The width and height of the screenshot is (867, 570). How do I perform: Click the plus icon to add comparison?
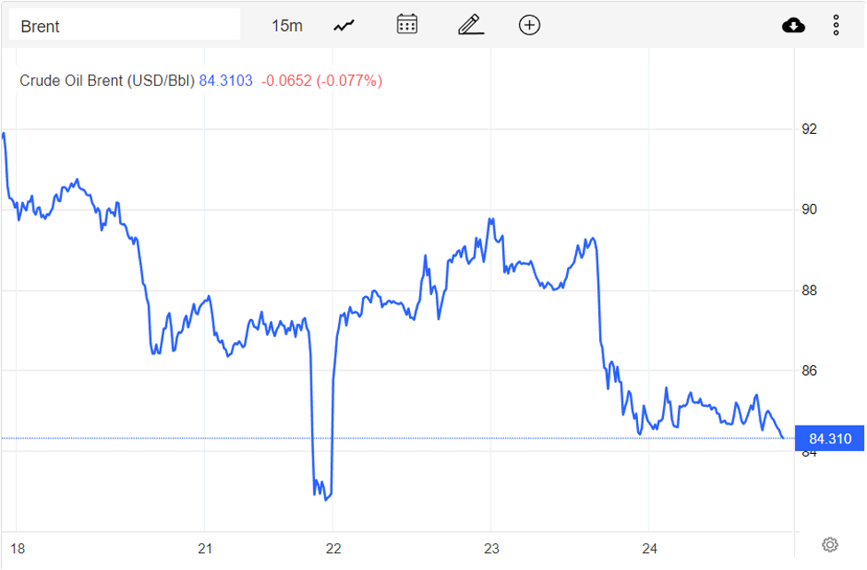530,25
